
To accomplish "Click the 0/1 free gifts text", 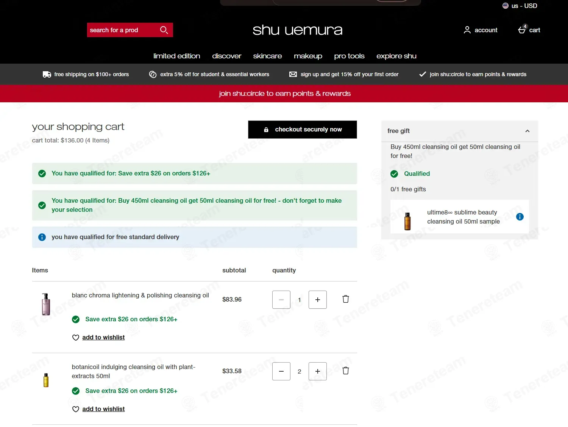I will [x=408, y=189].
